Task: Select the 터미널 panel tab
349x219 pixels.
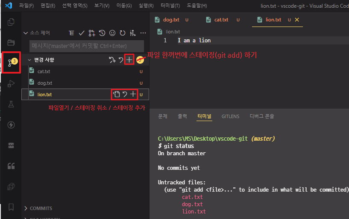Action: 204,116
